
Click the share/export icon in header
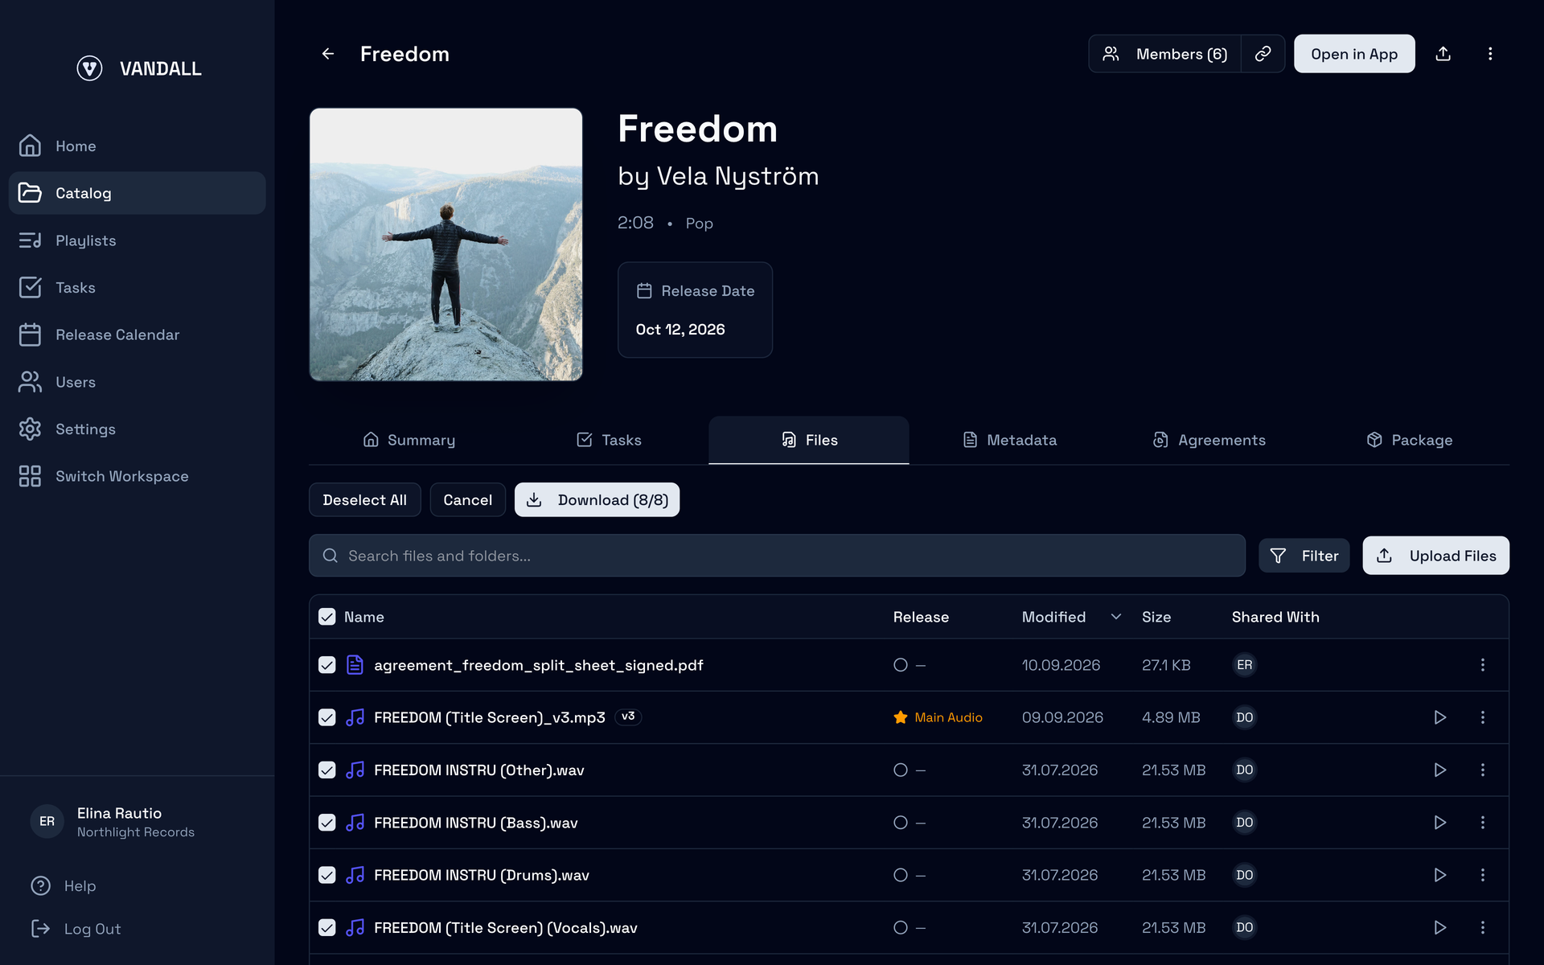1443,54
